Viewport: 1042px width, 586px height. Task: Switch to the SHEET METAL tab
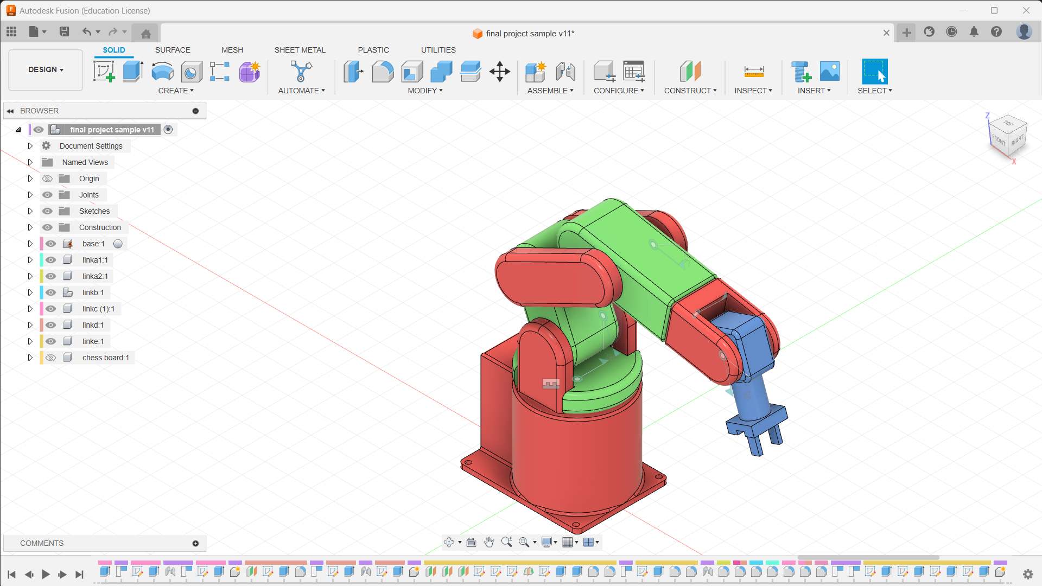(300, 50)
